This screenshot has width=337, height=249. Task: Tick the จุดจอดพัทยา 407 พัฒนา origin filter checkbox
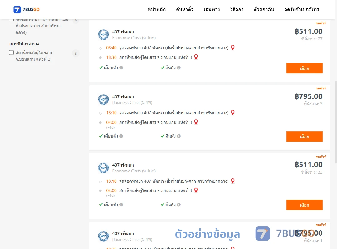tap(12, 20)
